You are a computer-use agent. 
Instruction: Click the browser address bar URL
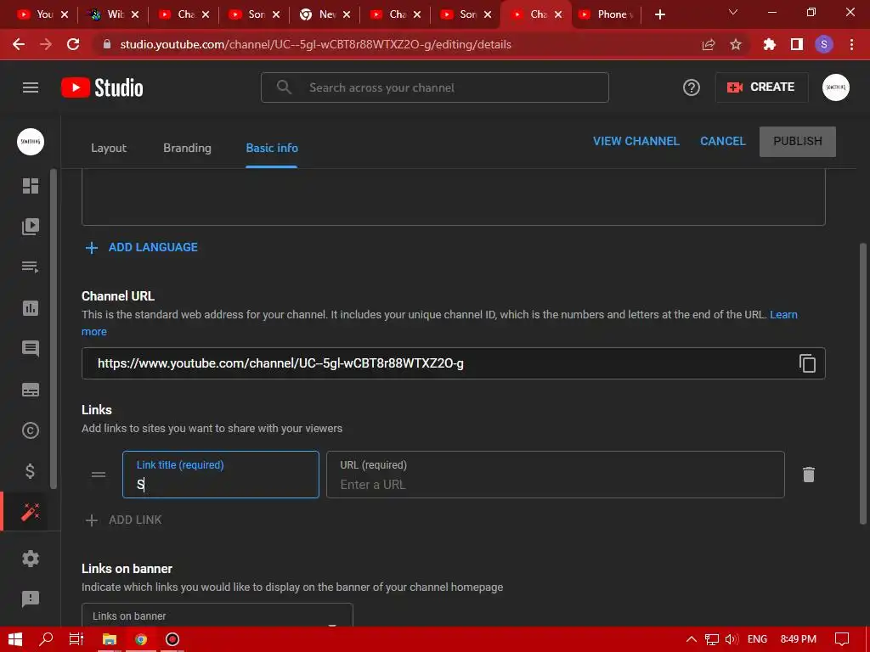[x=315, y=44]
